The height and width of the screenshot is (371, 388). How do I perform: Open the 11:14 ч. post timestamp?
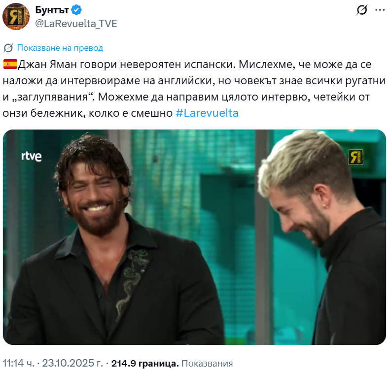(x=18, y=363)
